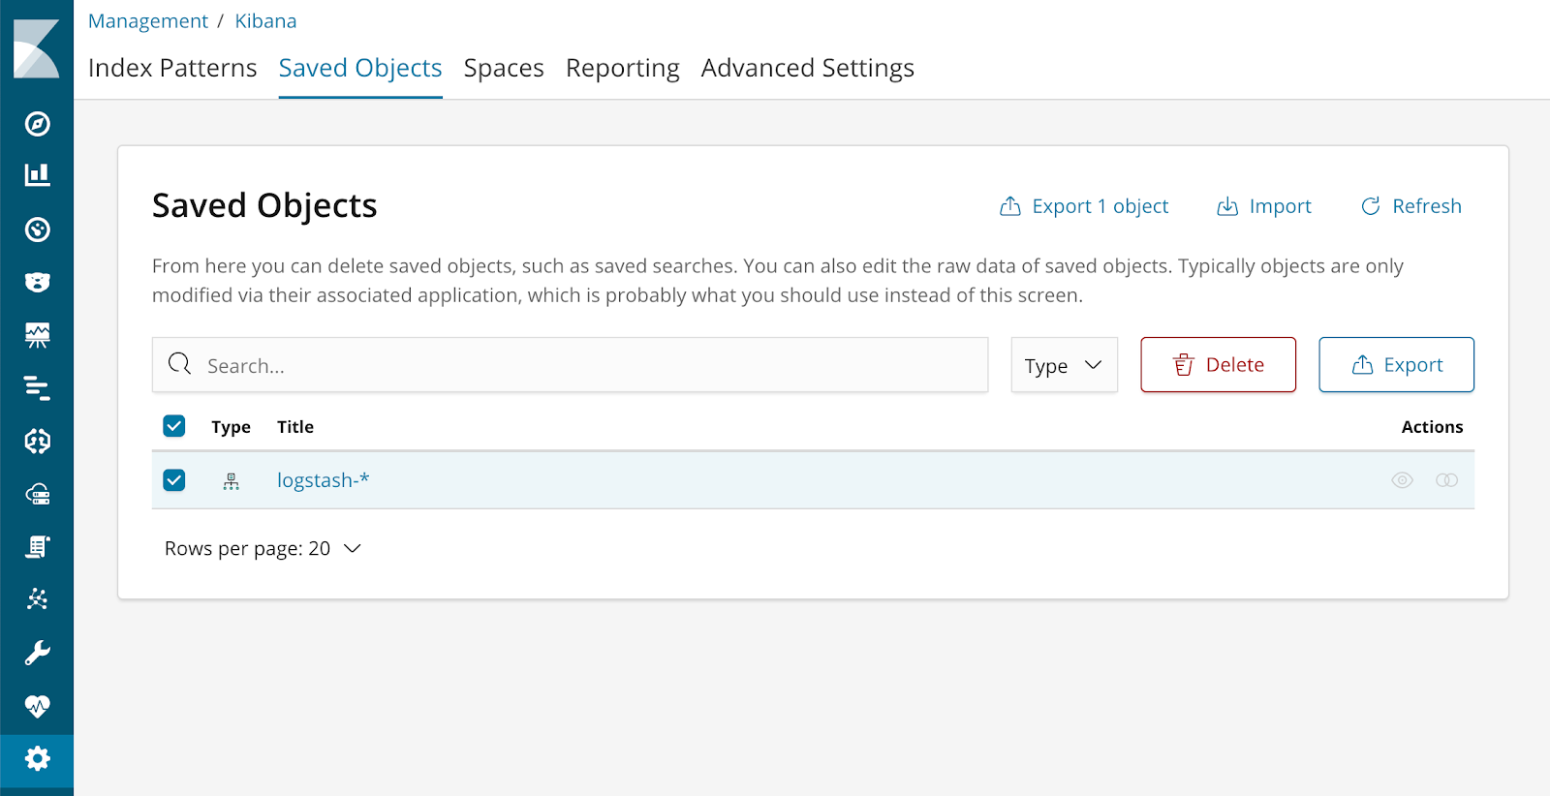Expand the Rows per page: 20 selector
Screen dimensions: 1550x796
click(x=263, y=549)
